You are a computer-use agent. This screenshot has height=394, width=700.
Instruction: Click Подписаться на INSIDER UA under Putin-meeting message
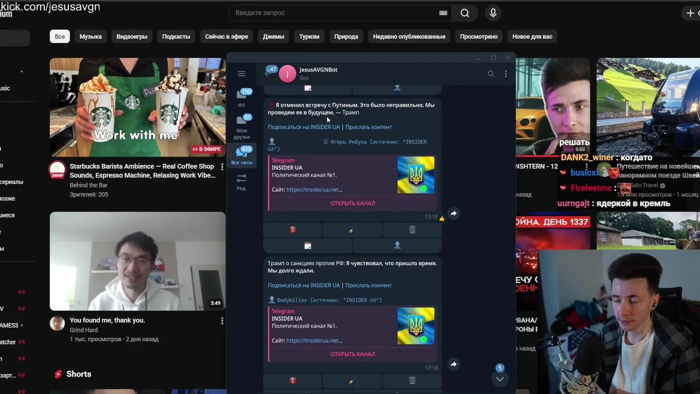coord(304,127)
